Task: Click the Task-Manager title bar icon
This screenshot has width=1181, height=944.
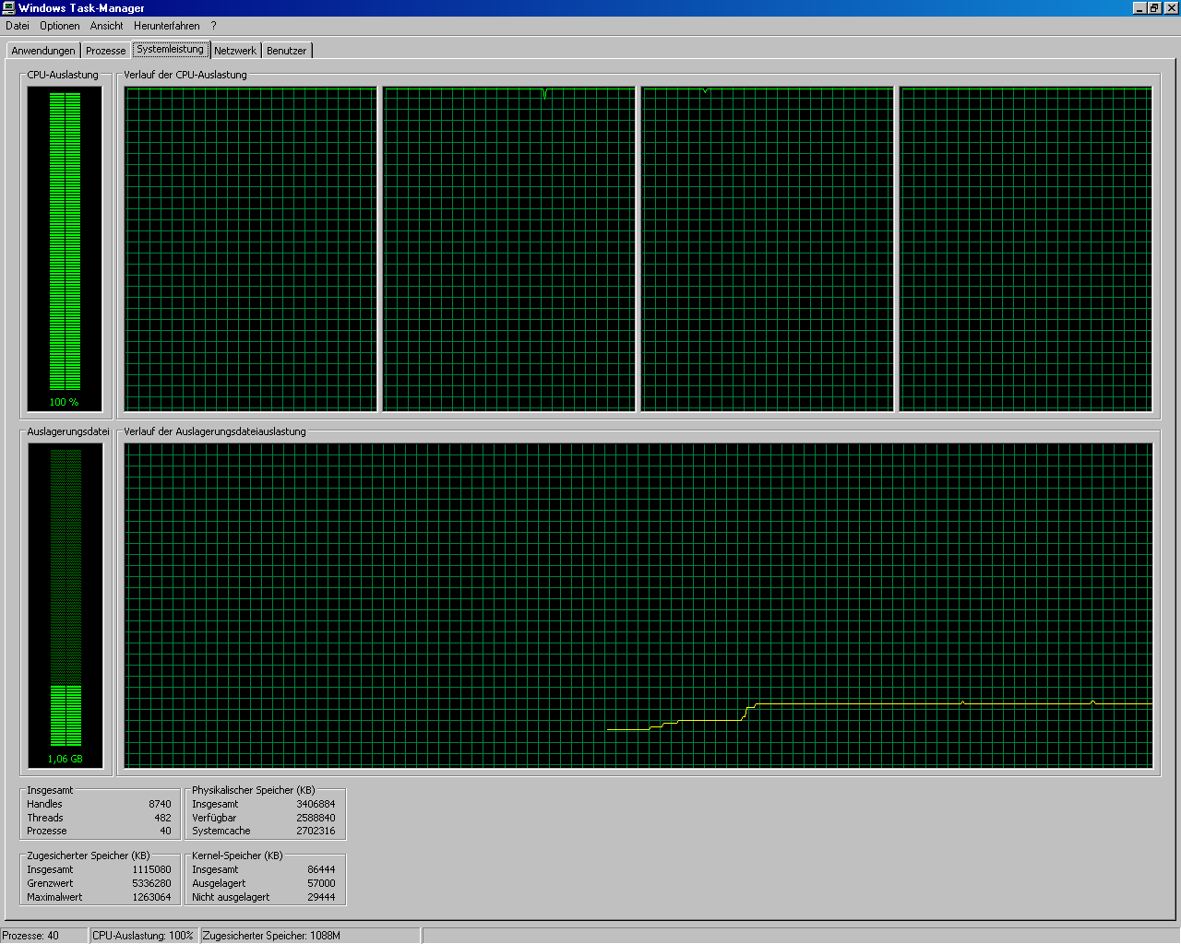Action: [x=8, y=8]
